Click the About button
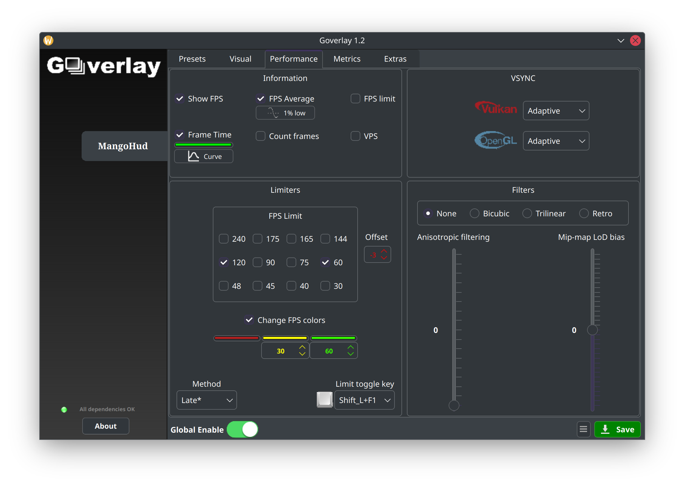 [106, 426]
